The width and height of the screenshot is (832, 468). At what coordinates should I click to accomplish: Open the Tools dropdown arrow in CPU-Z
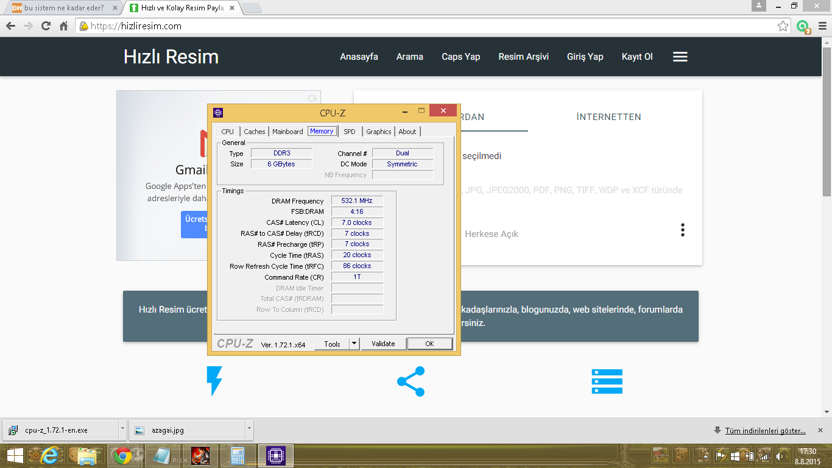pos(354,344)
